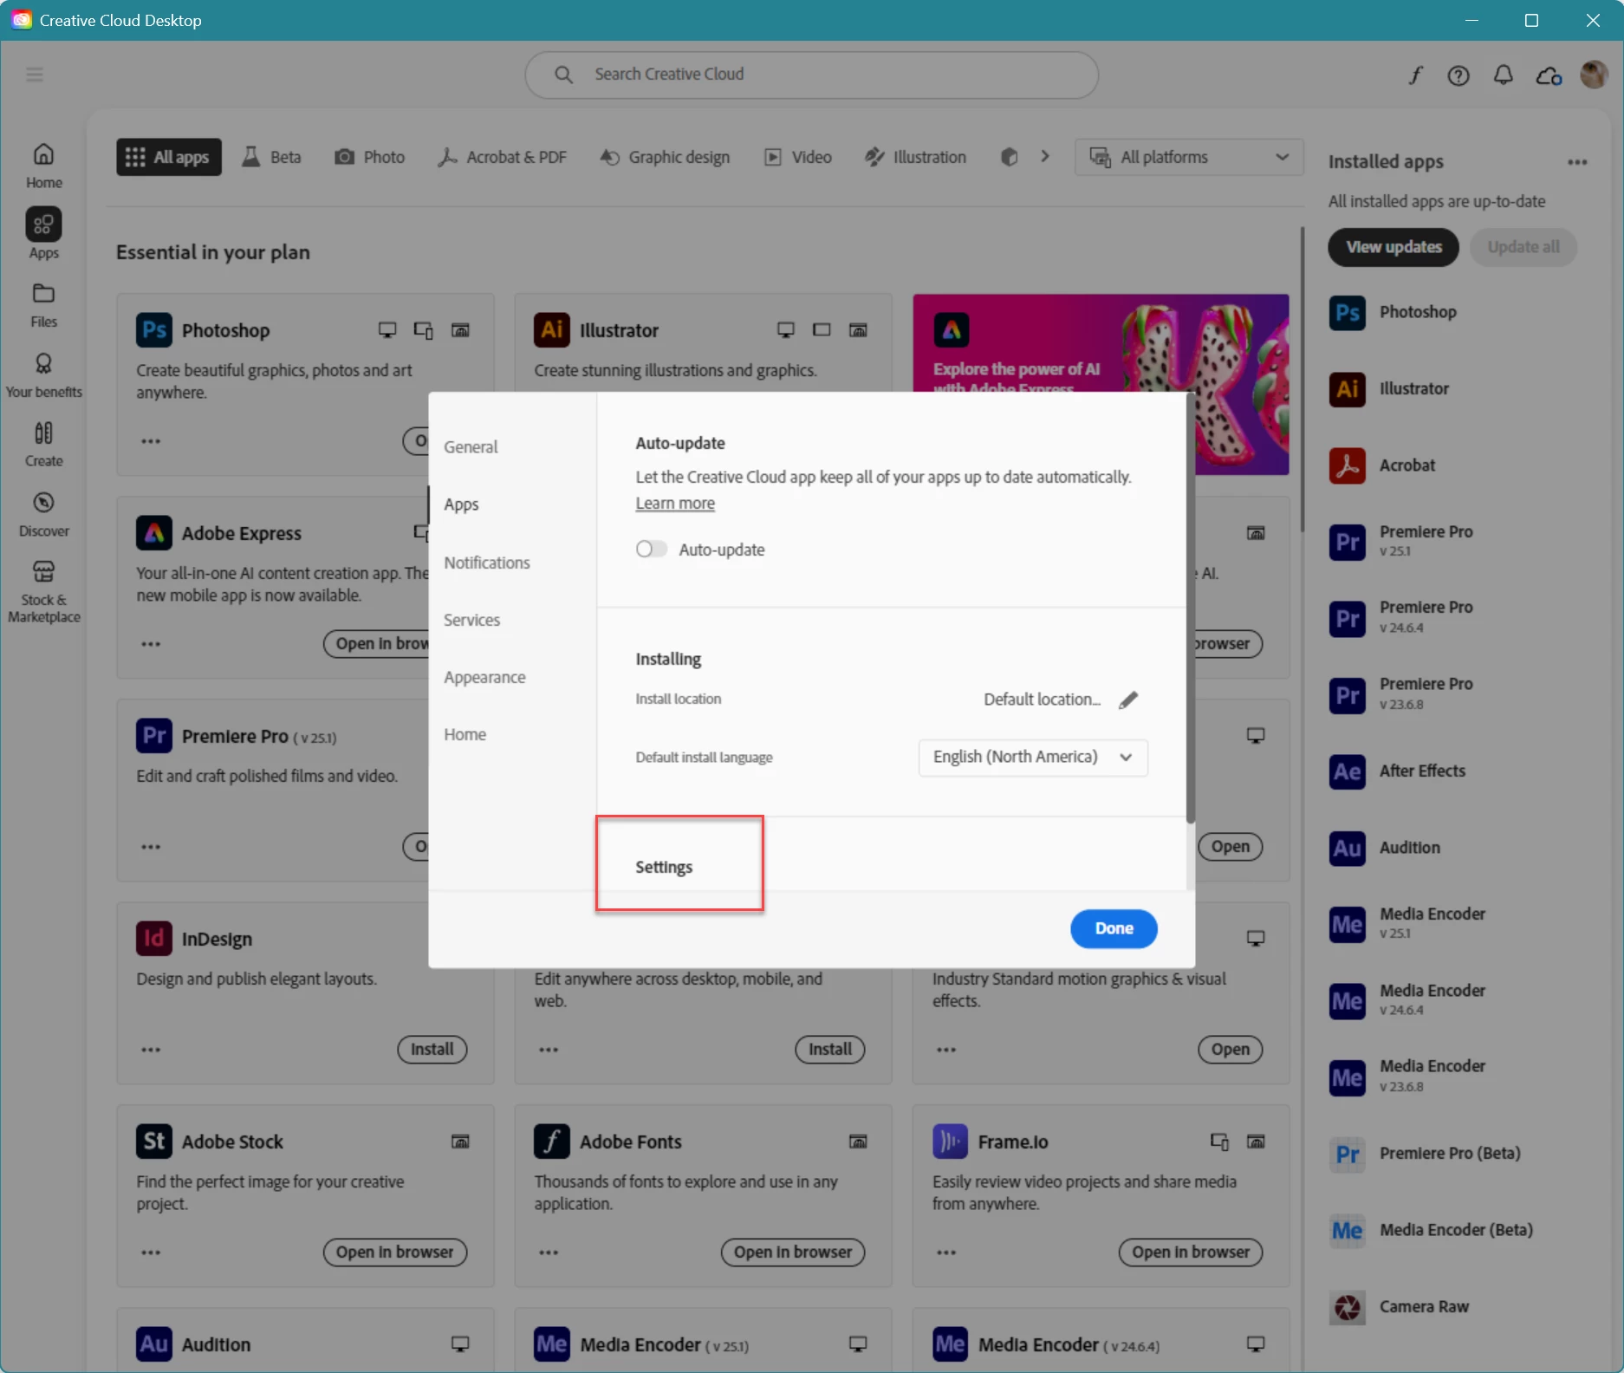This screenshot has height=1373, width=1624.
Task: Switch to the Beta category tab
Action: (x=271, y=157)
